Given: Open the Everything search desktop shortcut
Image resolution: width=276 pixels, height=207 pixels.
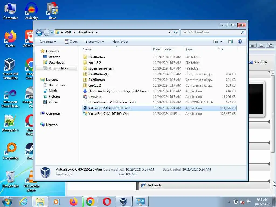Looking at the screenshot, I should point(11,151).
